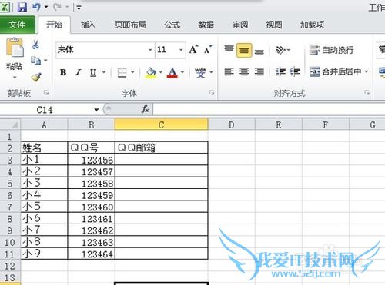Image resolution: width=385 pixels, height=285 pixels.
Task: Decrease font size with small A icon
Action: [208, 49]
